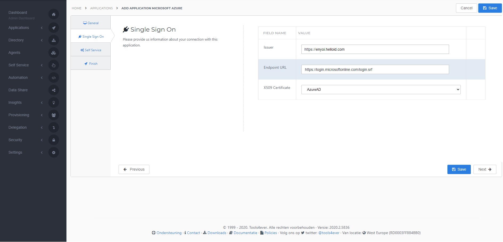The image size is (503, 242).
Task: Click the Previous button
Action: click(x=134, y=169)
